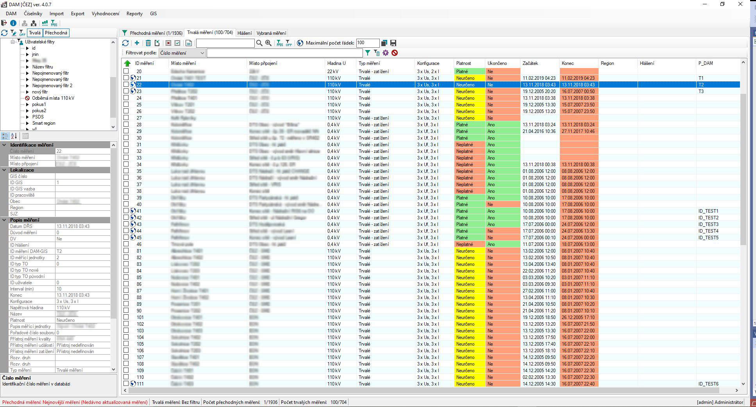
Task: Click the plus icon to add measurement
Action: click(137, 43)
